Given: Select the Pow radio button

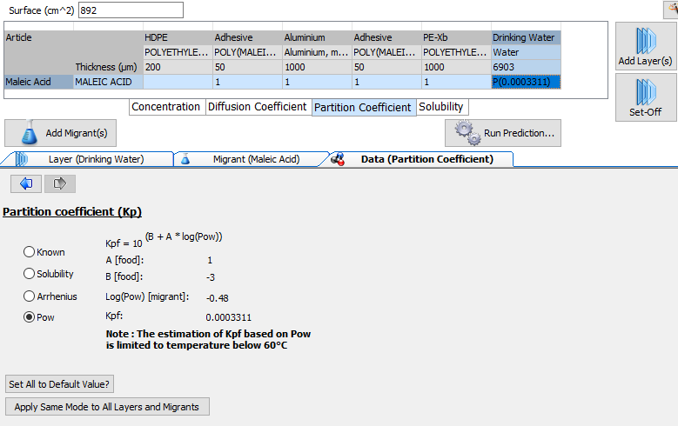Looking at the screenshot, I should (x=30, y=317).
